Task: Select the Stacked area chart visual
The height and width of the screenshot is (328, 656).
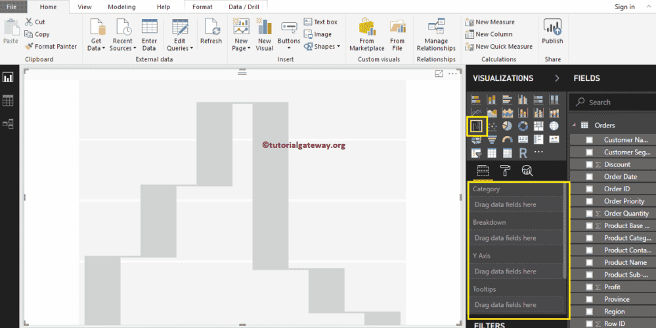Action: coord(507,112)
